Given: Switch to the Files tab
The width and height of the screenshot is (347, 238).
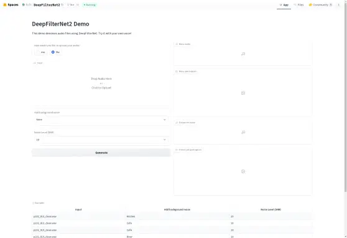Looking at the screenshot, I should coord(298,4).
